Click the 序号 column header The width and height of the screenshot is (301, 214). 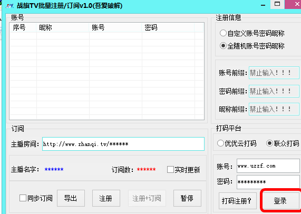coord(23,27)
